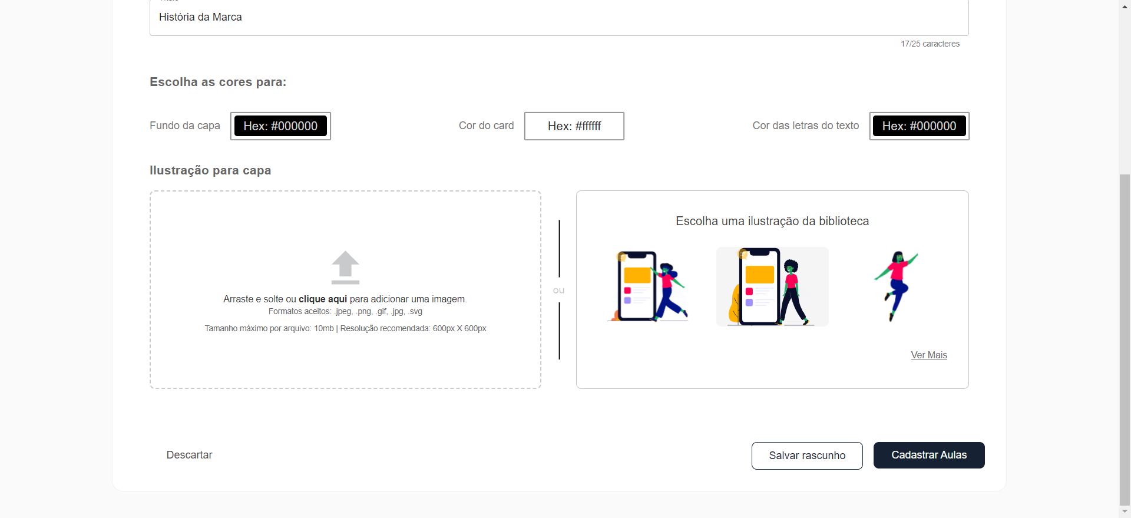Click the Cadastrar Aulas button
1131x518 pixels.
click(929, 455)
